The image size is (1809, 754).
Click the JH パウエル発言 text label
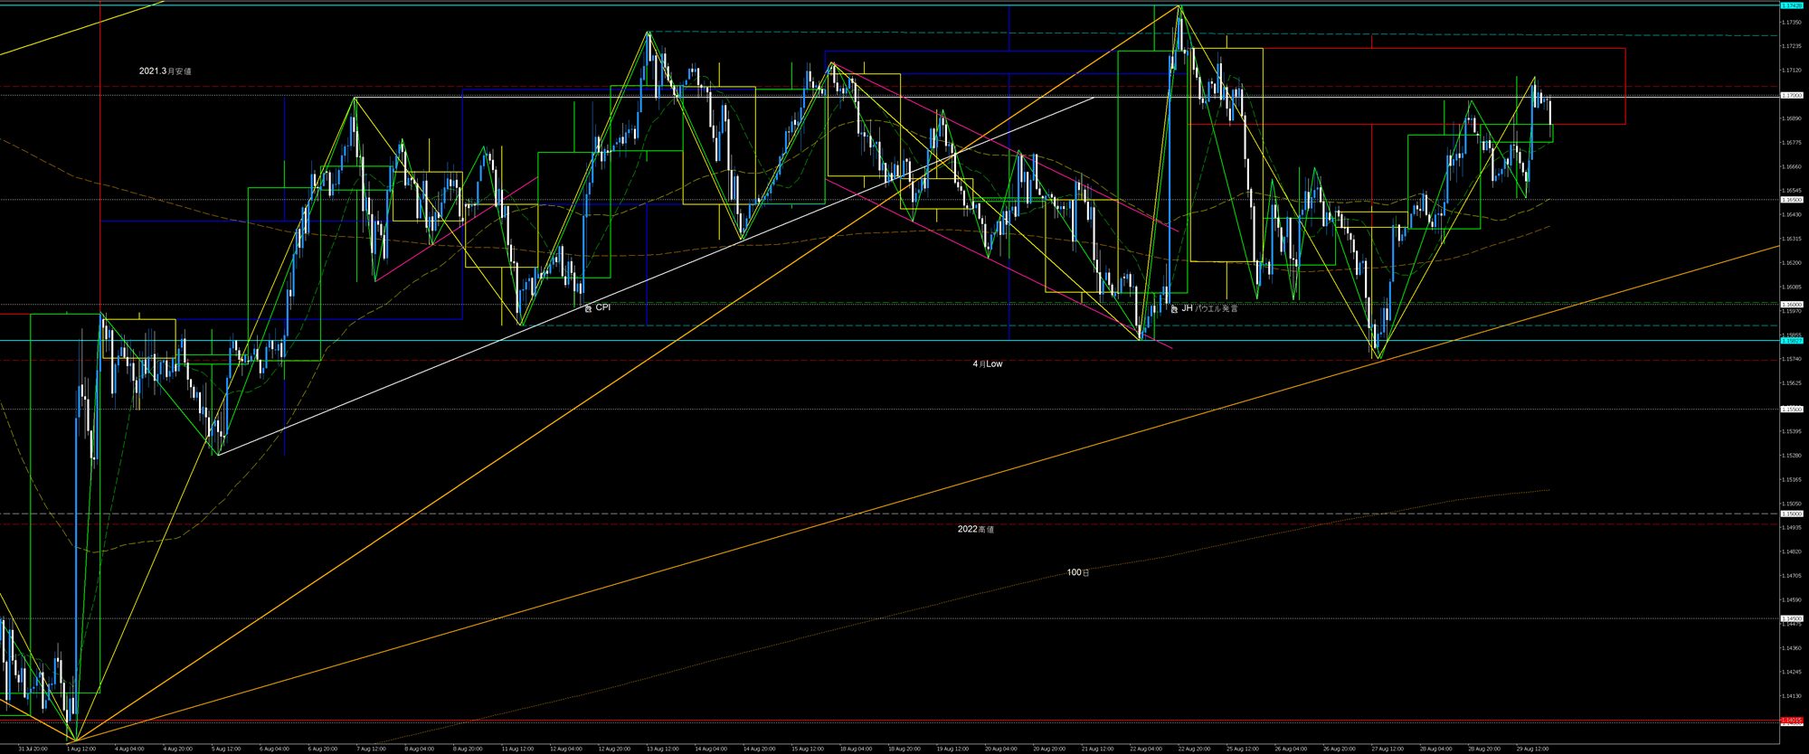point(1209,308)
